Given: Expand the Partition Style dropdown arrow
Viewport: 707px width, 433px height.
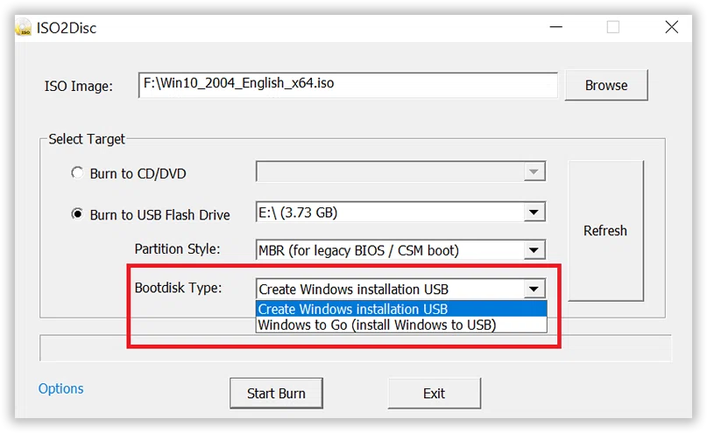Looking at the screenshot, I should (x=534, y=250).
